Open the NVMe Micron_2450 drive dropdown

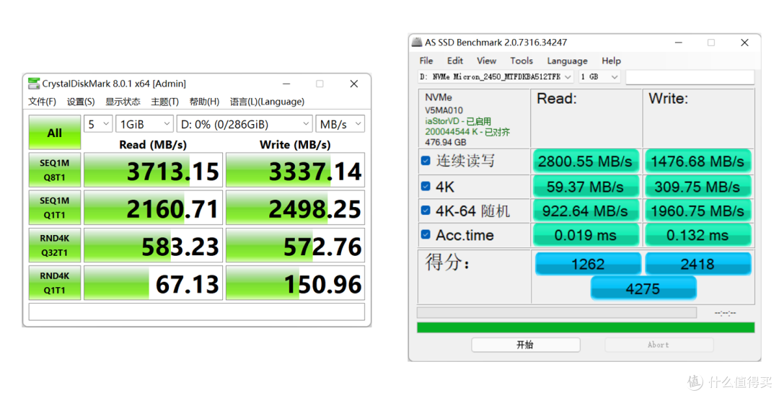tap(496, 76)
